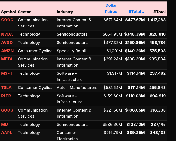Image resolution: width=176 pixels, height=141 pixels.
Task: Select the PLTR symbol link
Action: point(6,96)
